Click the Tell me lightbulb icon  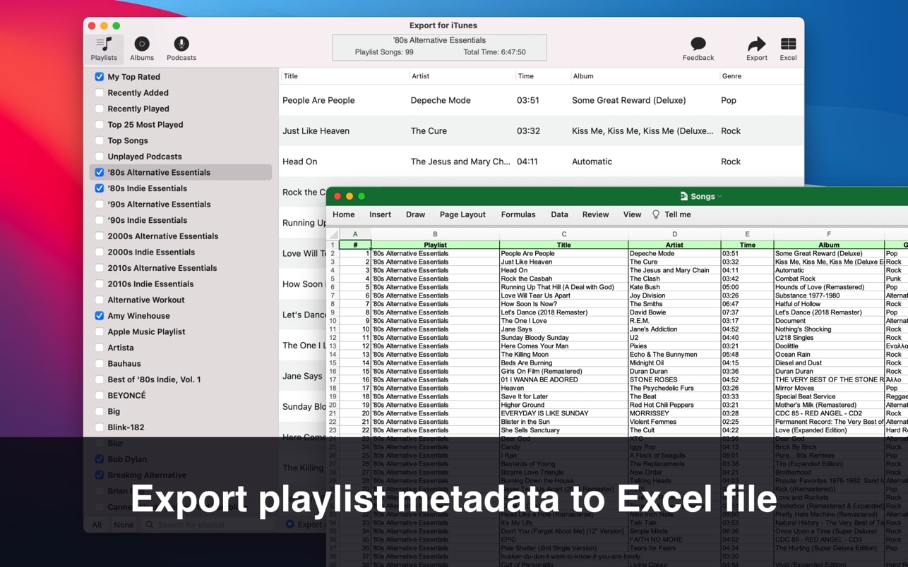point(656,214)
